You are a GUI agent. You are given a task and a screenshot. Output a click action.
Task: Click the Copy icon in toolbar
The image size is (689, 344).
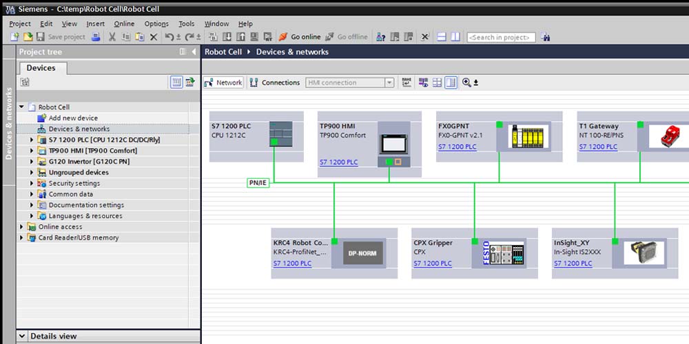[126, 37]
